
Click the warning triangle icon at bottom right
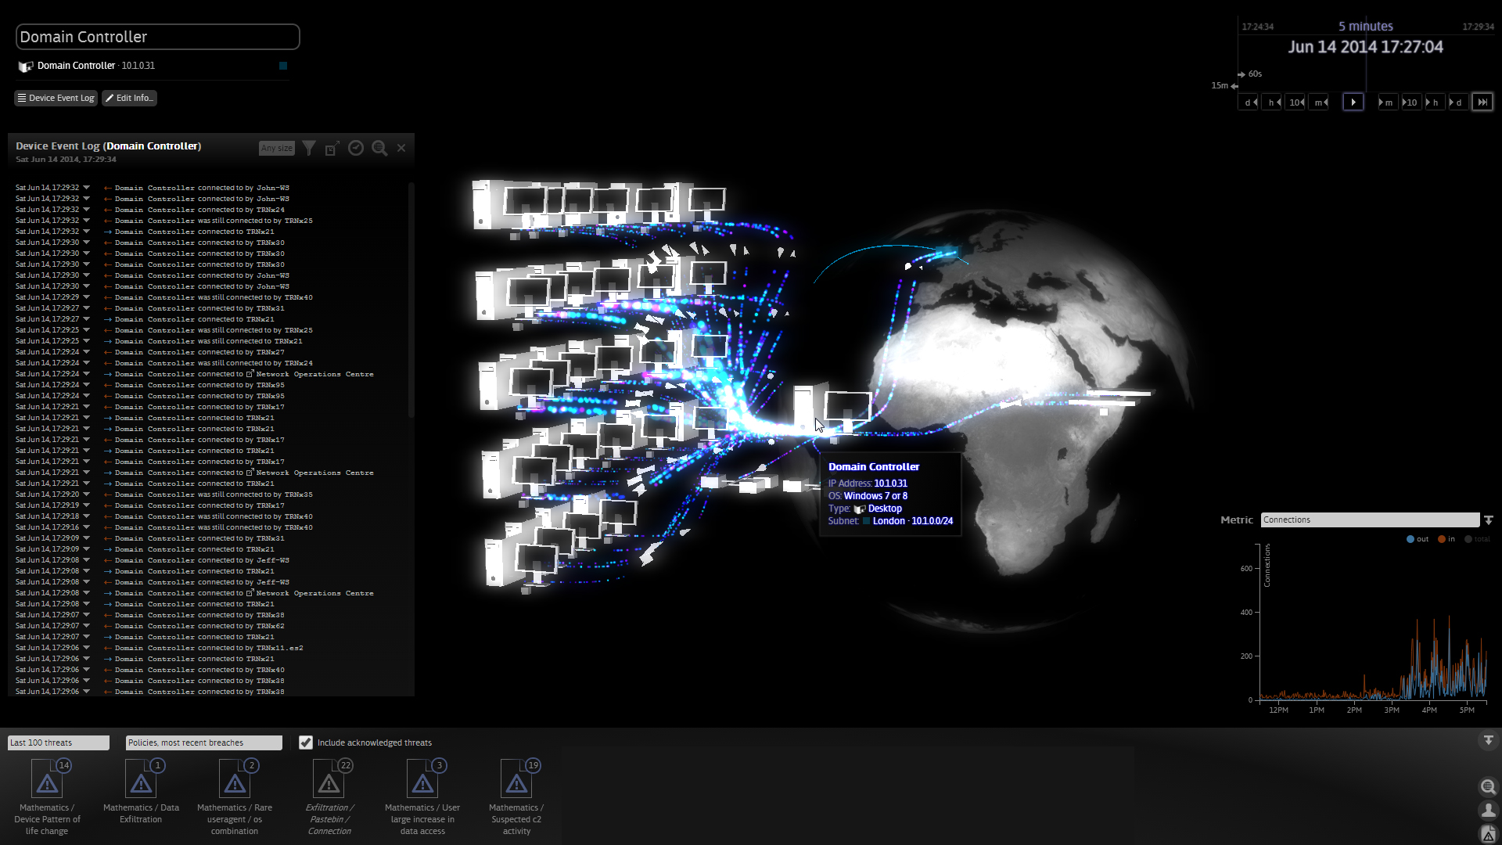[x=1488, y=835]
